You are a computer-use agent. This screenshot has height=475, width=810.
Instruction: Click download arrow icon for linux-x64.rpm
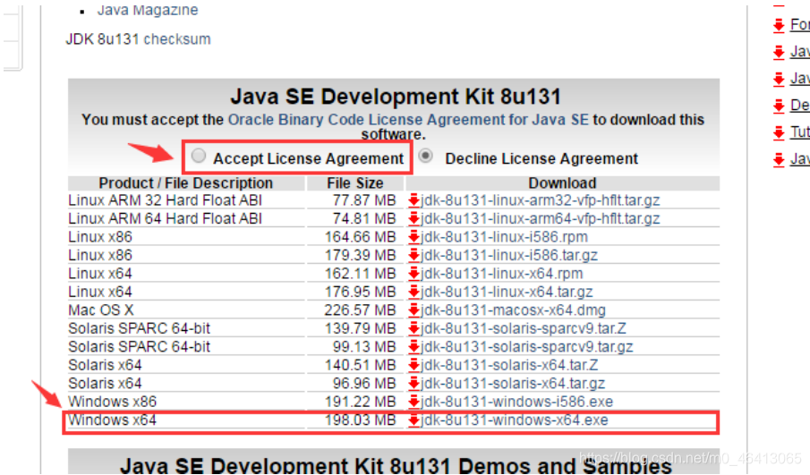(x=414, y=274)
